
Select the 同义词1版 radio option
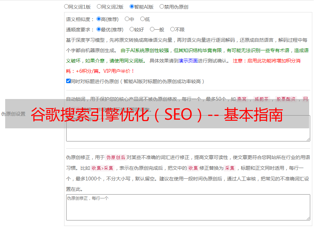(66, 7)
